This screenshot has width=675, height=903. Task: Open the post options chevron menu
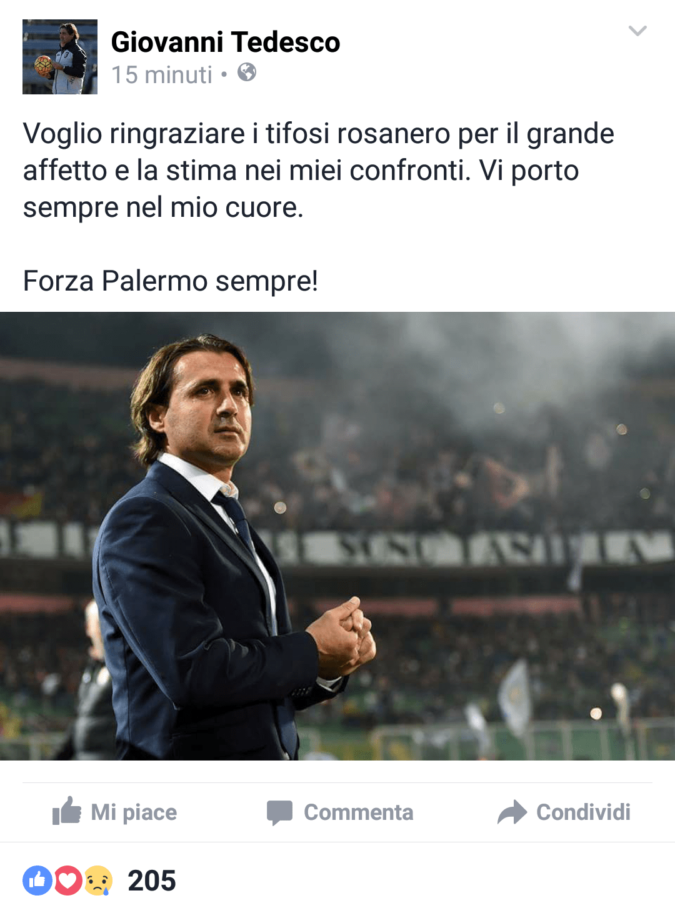637,31
